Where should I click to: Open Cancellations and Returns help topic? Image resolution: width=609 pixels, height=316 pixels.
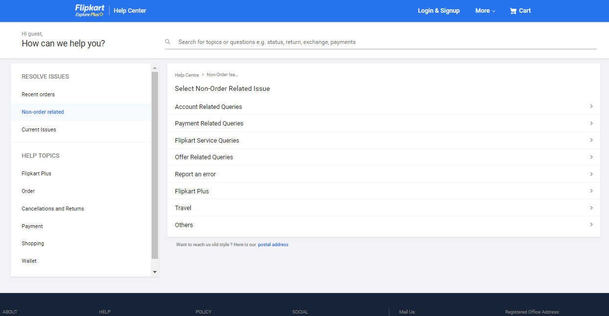click(53, 209)
